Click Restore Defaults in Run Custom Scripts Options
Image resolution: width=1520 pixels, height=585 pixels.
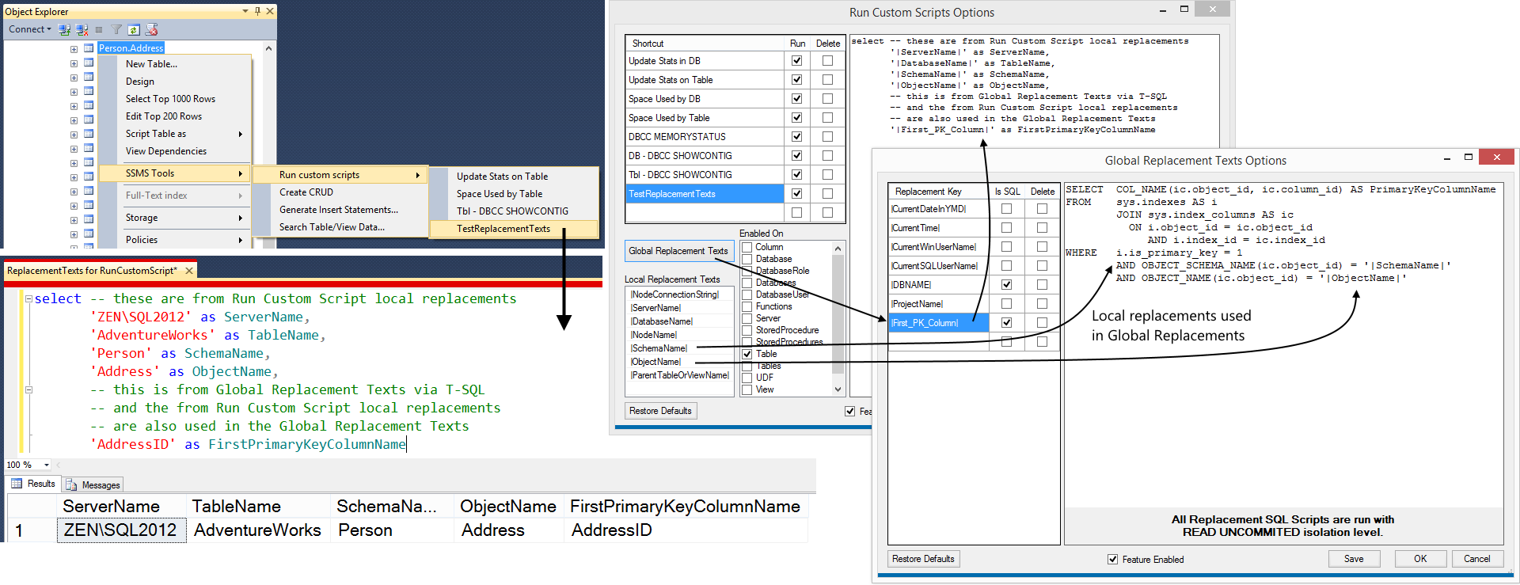point(660,411)
